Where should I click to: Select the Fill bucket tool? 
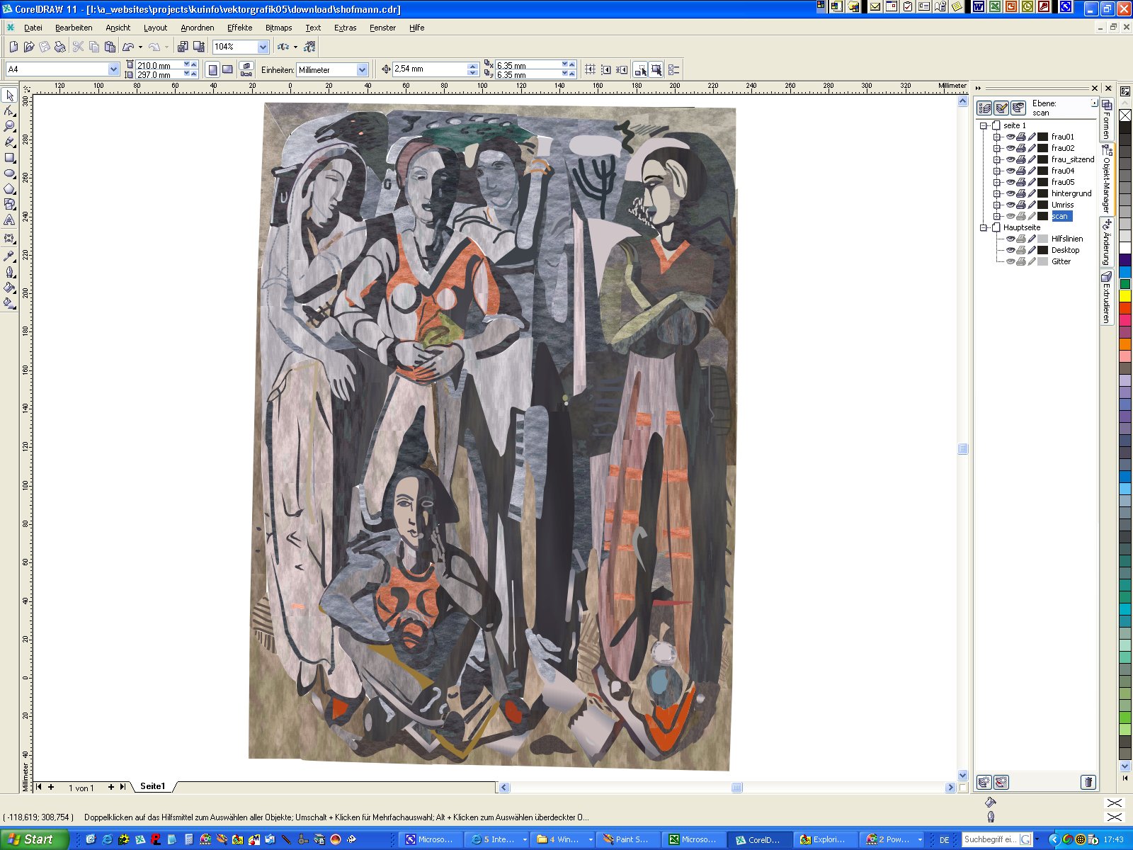(9, 288)
